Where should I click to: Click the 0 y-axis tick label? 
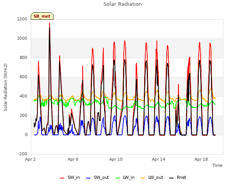click(x=26, y=135)
